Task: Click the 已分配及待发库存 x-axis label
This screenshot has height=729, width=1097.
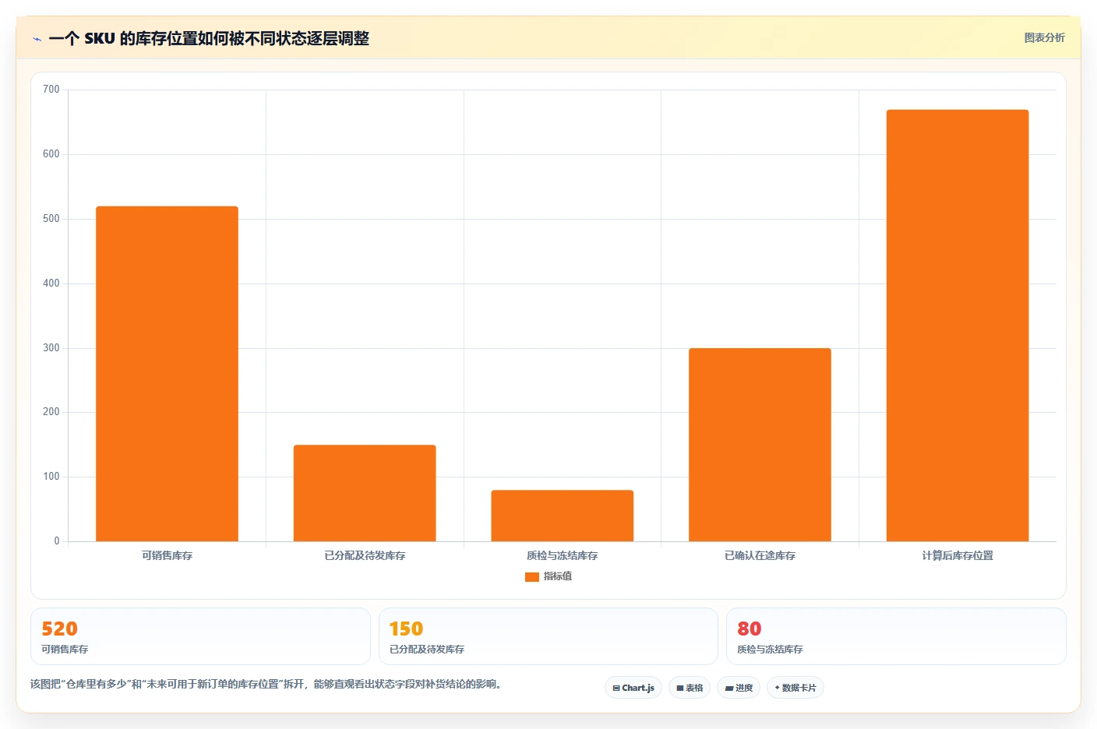Action: click(365, 555)
